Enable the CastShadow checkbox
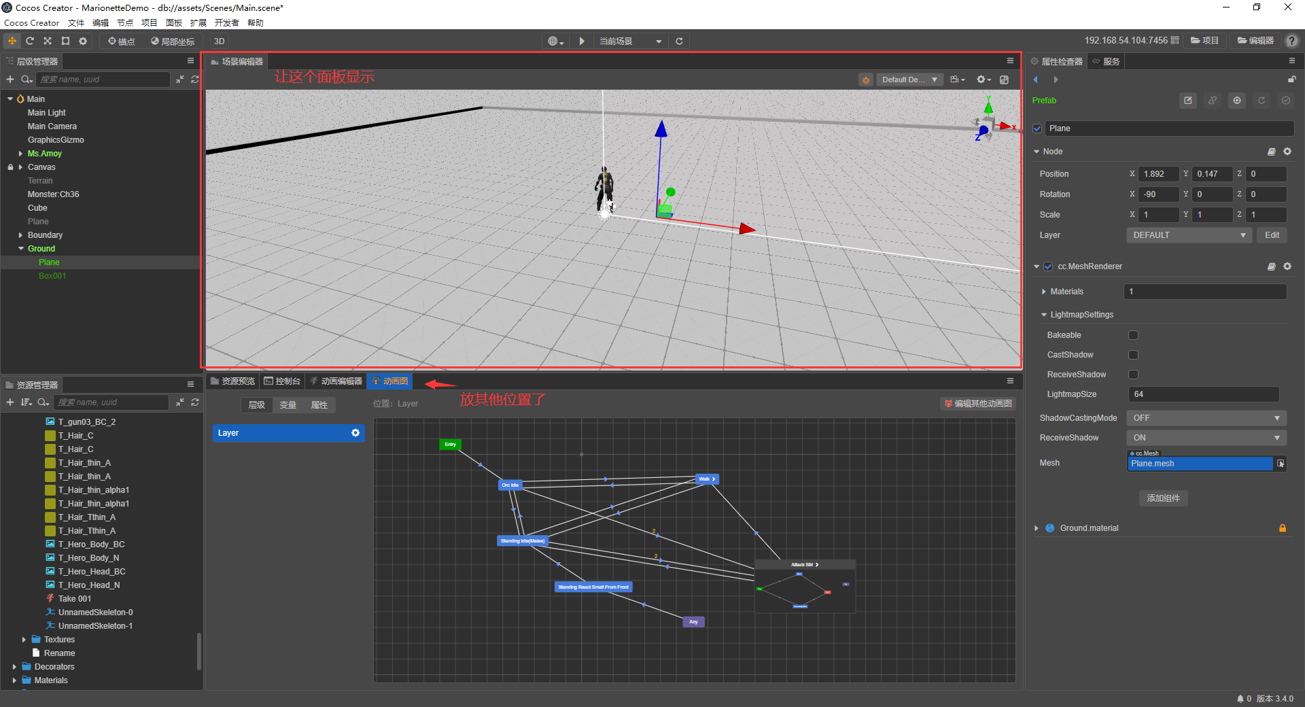Image resolution: width=1305 pixels, height=707 pixels. tap(1133, 355)
